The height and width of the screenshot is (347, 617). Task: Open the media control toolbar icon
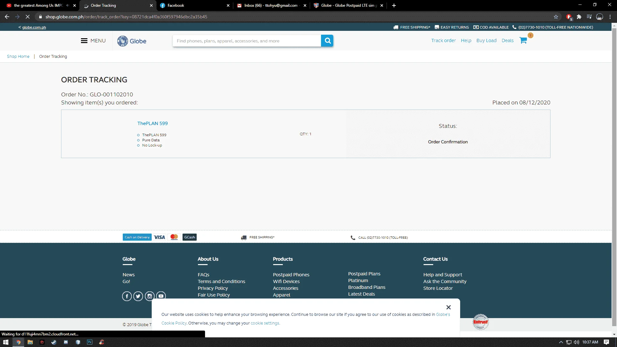[x=589, y=17]
